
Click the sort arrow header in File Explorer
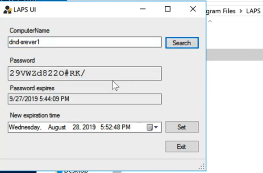[210, 21]
